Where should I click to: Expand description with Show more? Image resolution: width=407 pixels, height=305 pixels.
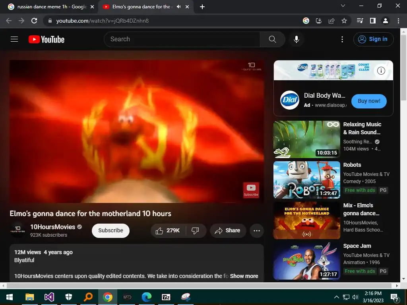pyautogui.click(x=244, y=276)
